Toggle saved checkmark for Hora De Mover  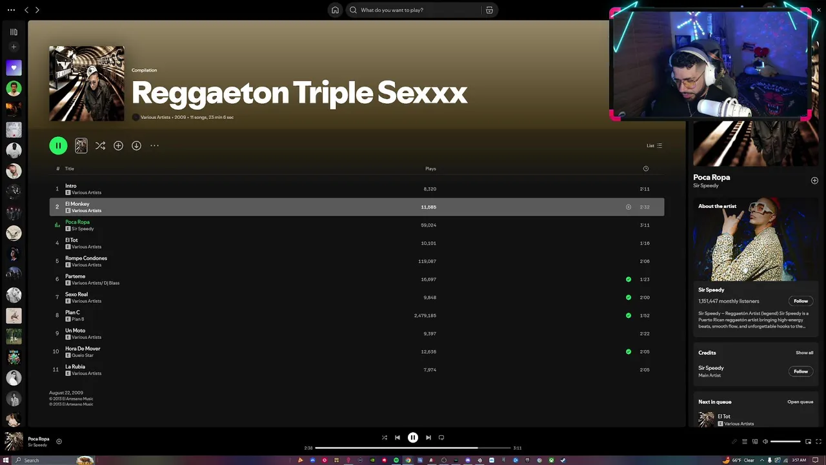pos(629,351)
